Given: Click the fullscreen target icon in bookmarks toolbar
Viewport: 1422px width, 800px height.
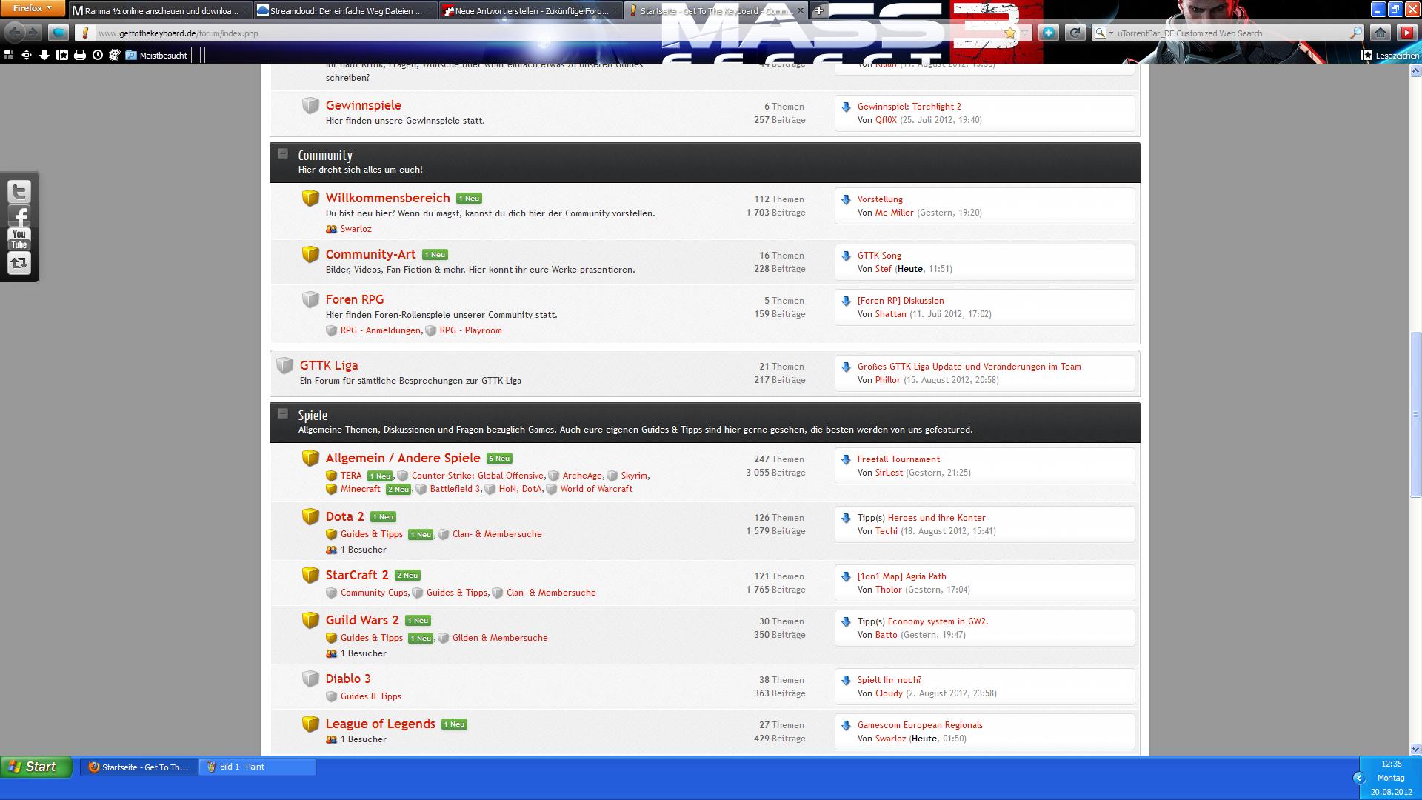Looking at the screenshot, I should click(x=27, y=55).
